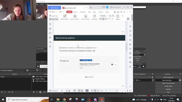
Task: Toggle the fit page mode in ribbon
Action: click(x=103, y=19)
